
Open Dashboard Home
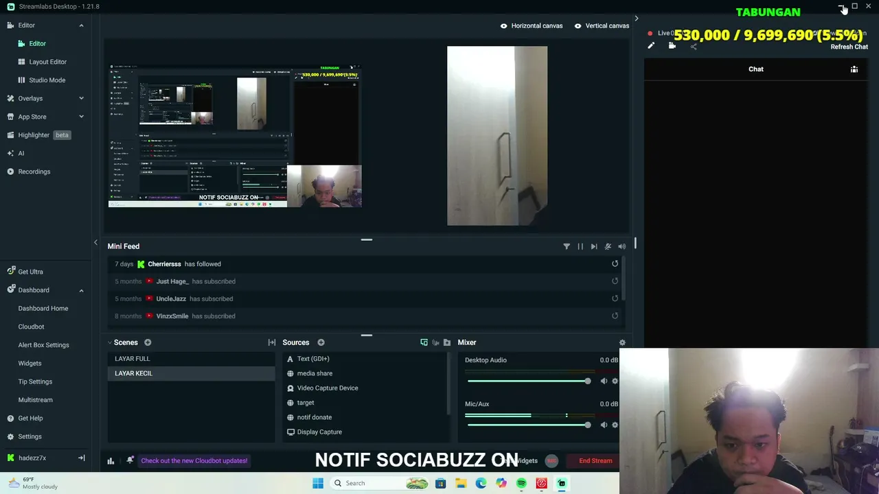[x=43, y=308]
